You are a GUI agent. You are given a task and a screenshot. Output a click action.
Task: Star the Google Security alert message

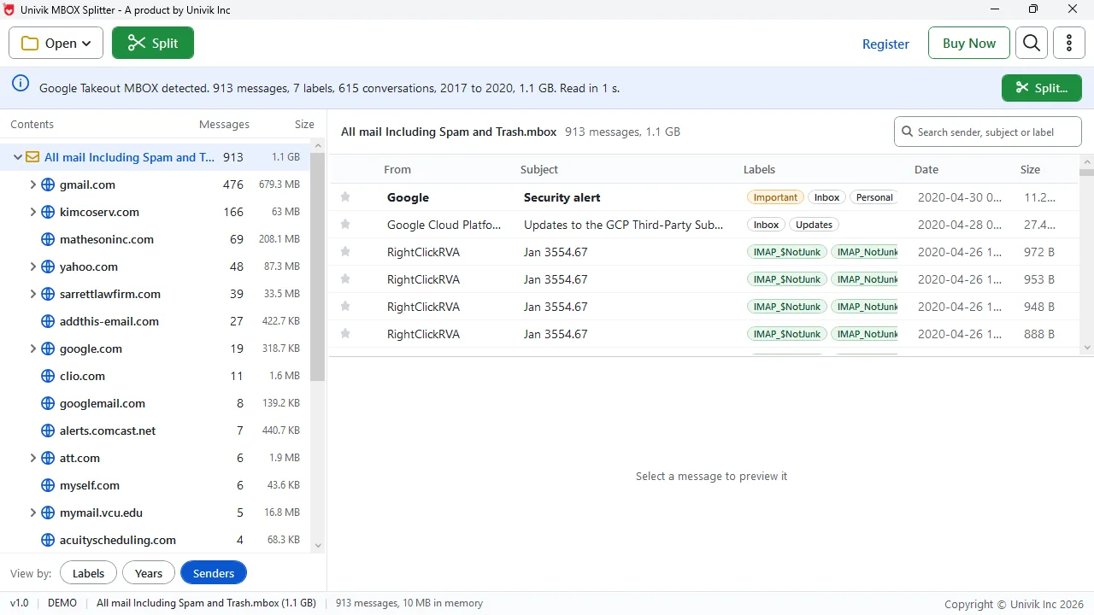pyautogui.click(x=345, y=197)
